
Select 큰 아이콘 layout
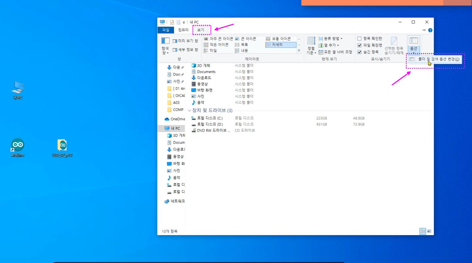pos(246,39)
